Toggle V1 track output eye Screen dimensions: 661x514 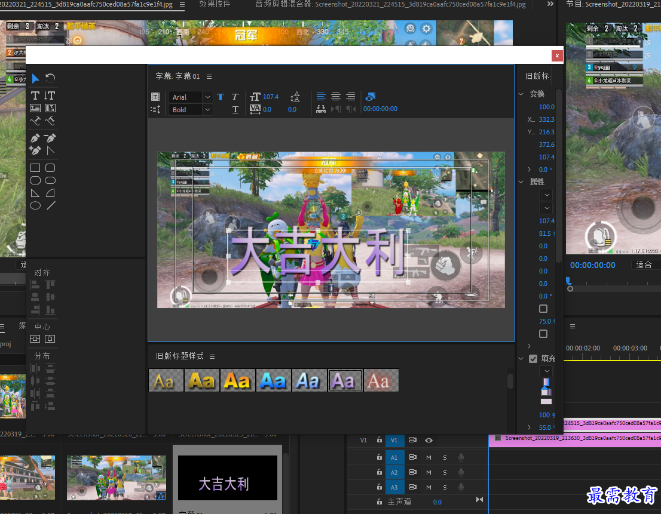(x=429, y=441)
